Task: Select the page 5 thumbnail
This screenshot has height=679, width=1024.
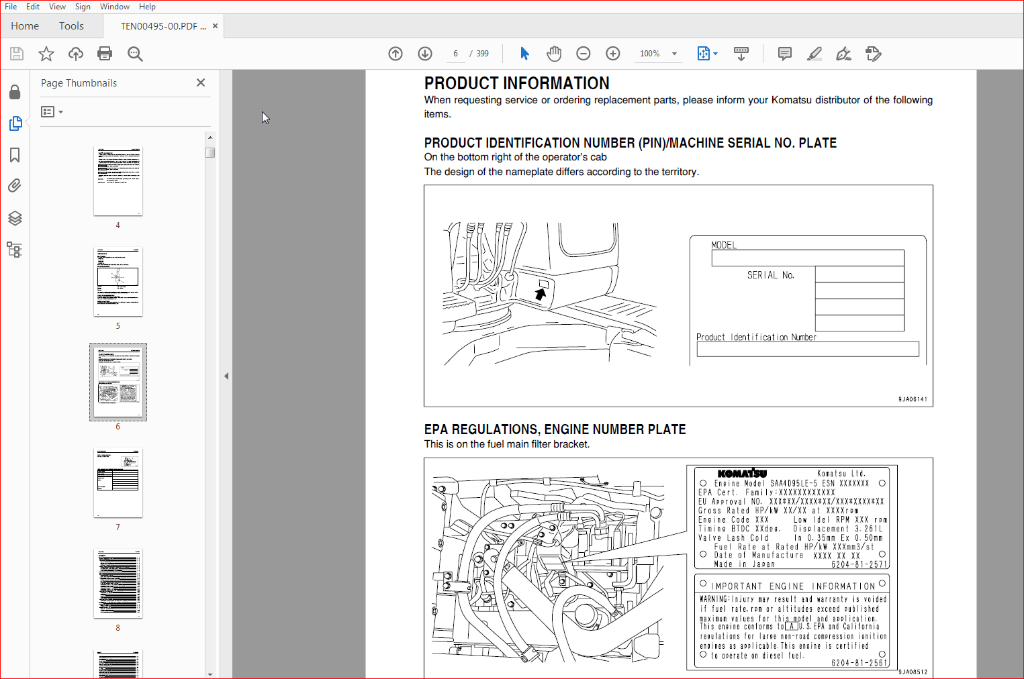Action: pyautogui.click(x=118, y=282)
